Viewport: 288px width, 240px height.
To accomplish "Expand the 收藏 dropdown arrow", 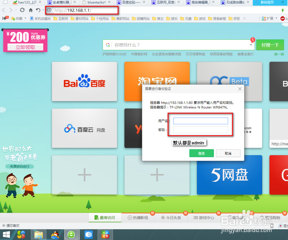I will (25, 18).
